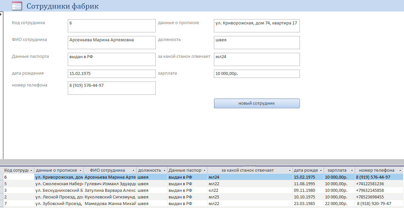Click the address cell ул. Зубовский Проезд
404x208 pixels.
pyautogui.click(x=59, y=203)
